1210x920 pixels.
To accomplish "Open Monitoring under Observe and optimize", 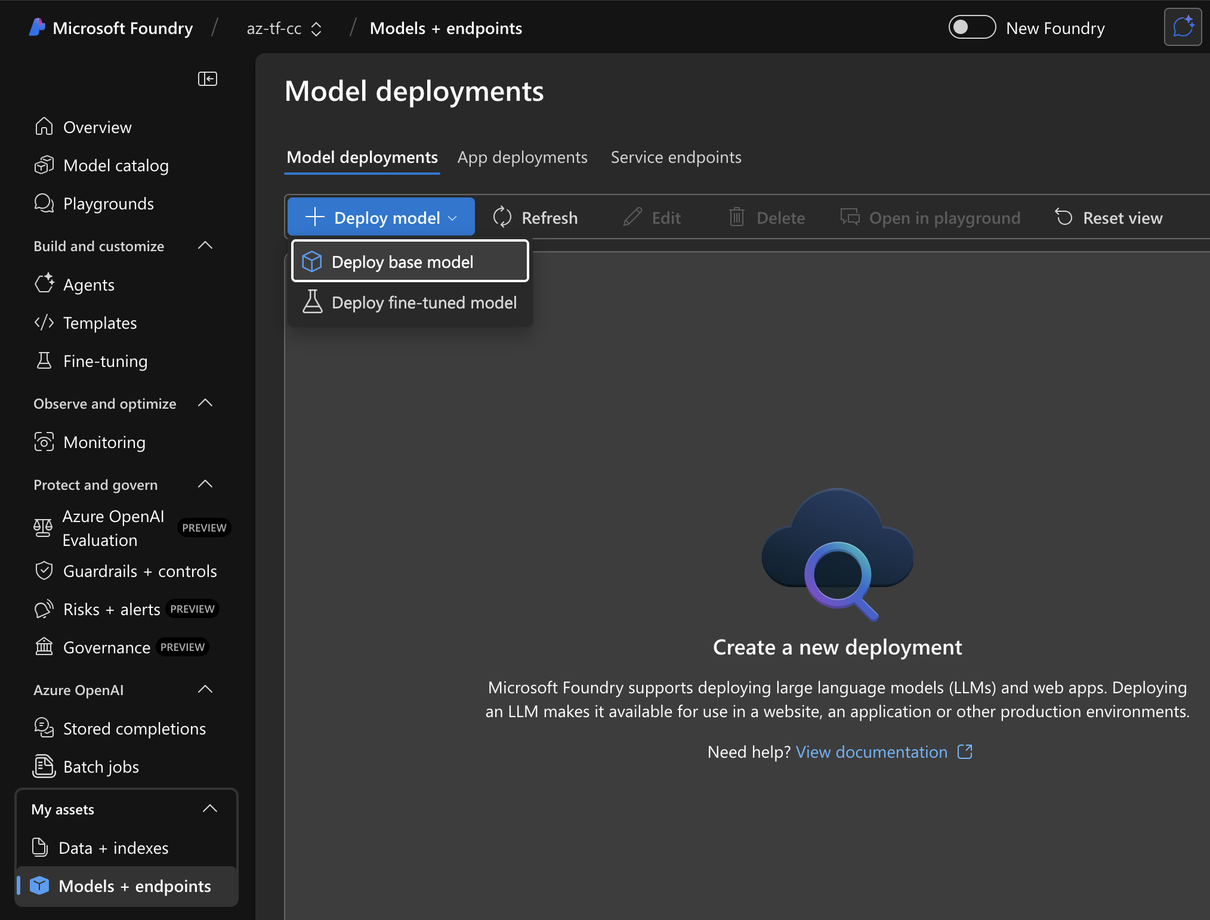I will point(104,442).
